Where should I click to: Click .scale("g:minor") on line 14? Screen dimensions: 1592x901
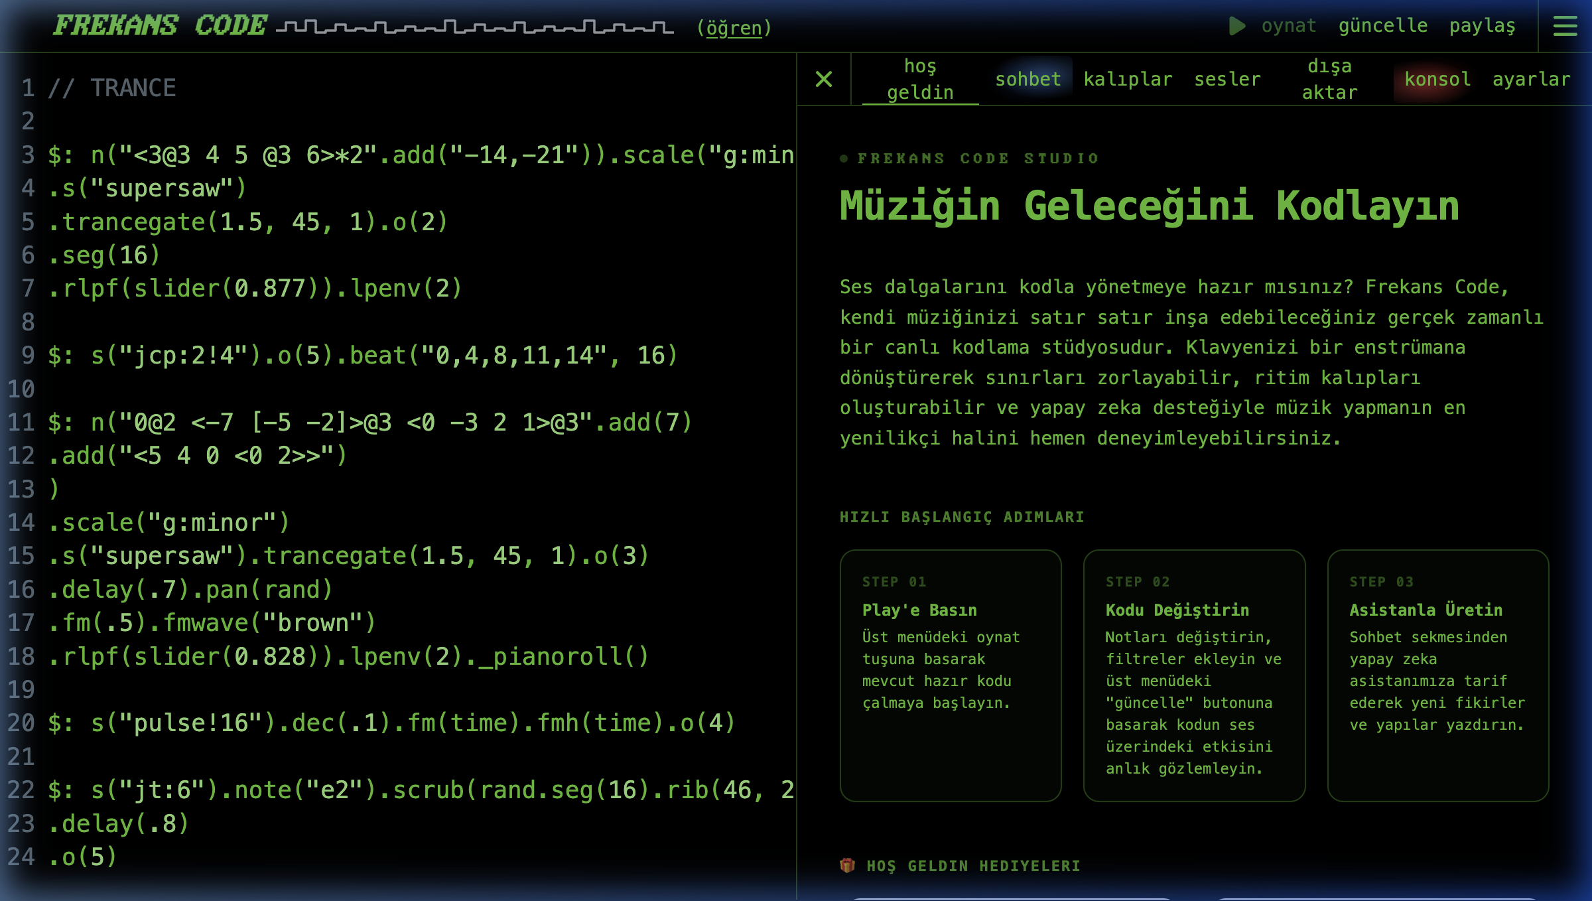[169, 523]
